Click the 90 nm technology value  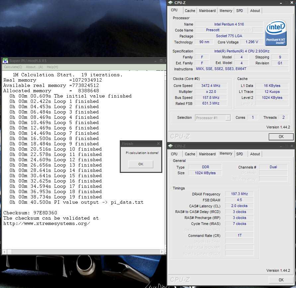[204, 42]
